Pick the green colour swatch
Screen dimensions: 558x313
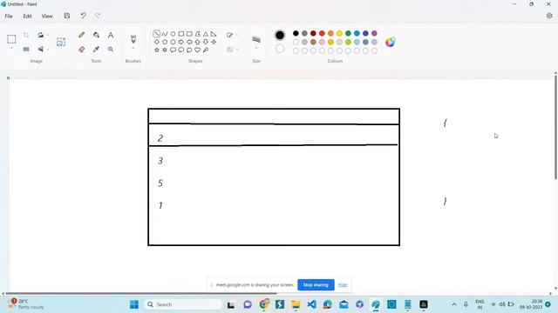pos(348,33)
